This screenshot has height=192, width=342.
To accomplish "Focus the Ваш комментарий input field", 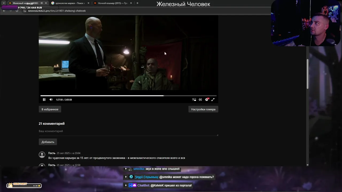I will click(x=129, y=131).
